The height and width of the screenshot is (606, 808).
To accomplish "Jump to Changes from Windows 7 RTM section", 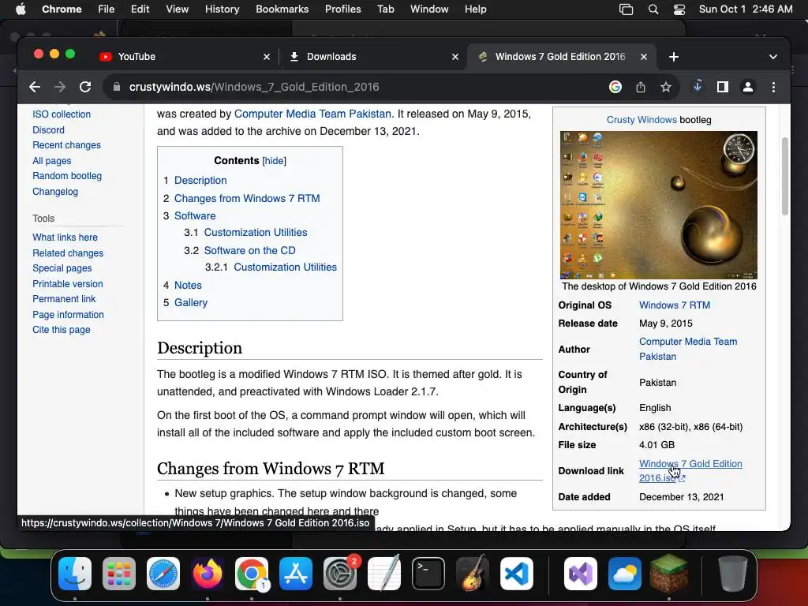I will (x=247, y=198).
